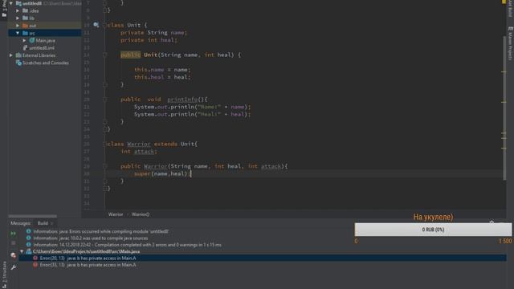Image resolution: width=514 pixels, height=289 pixels.
Task: Click the project panel horizontal scrollbar
Action: [x=32, y=216]
